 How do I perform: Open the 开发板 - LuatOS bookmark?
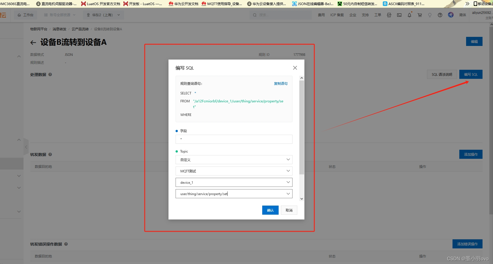[x=143, y=4]
